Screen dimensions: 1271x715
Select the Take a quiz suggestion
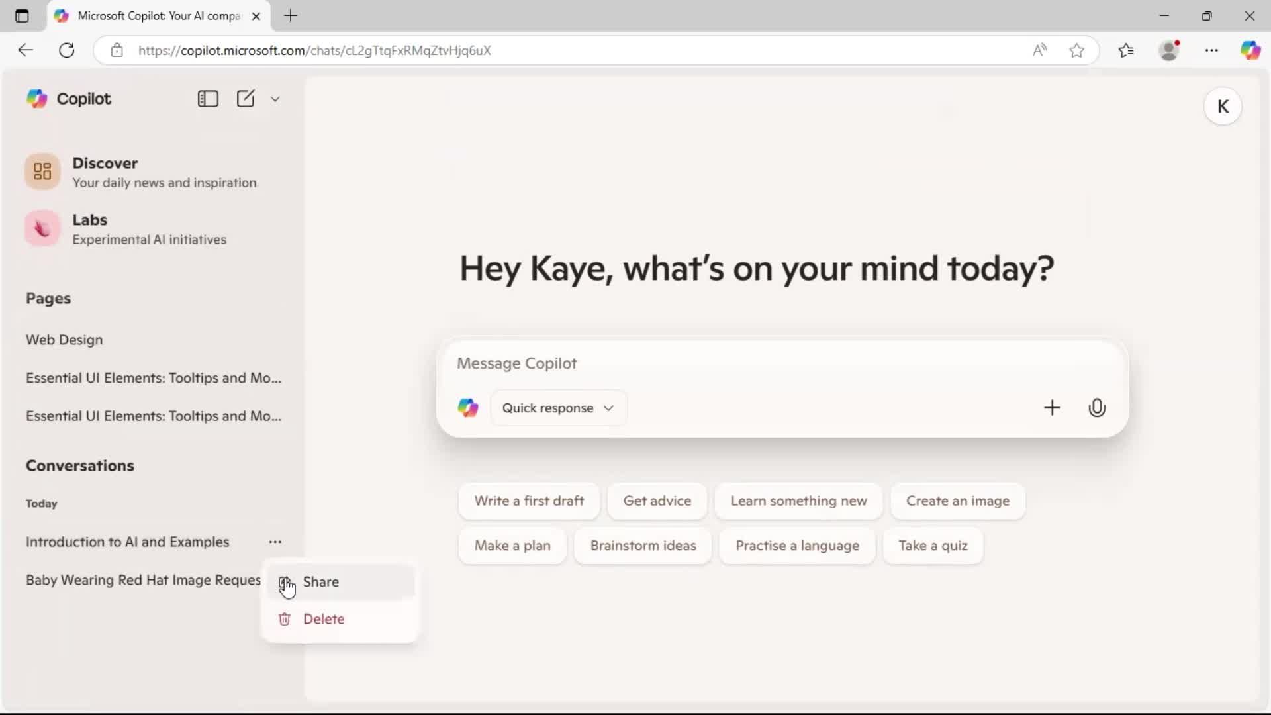(x=933, y=546)
